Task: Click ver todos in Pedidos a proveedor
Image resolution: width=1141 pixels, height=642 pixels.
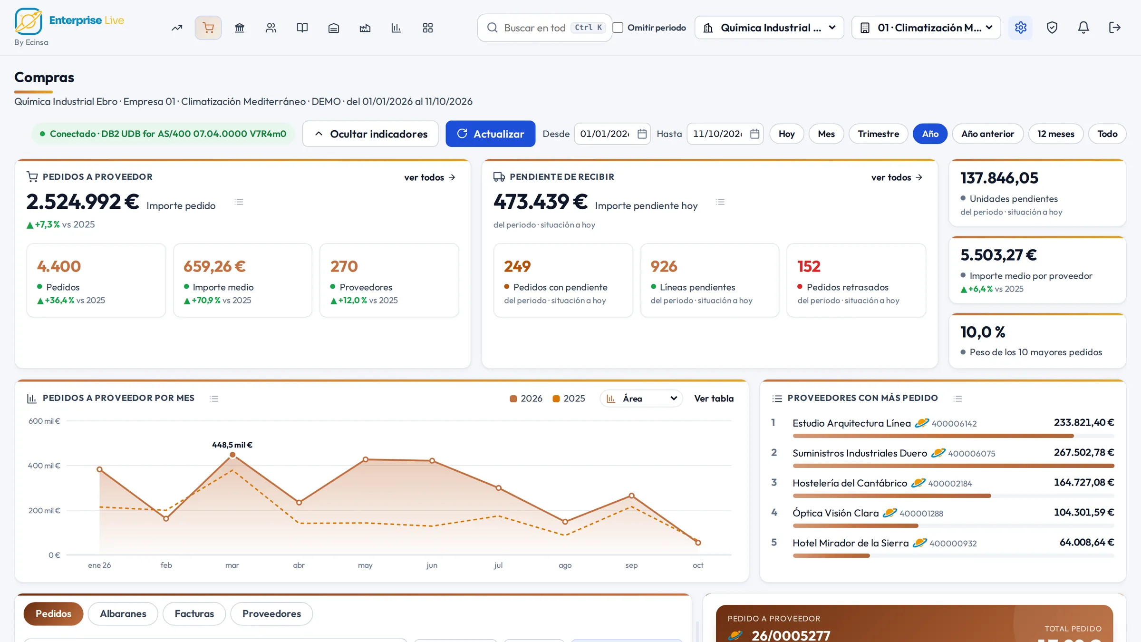Action: point(430,177)
